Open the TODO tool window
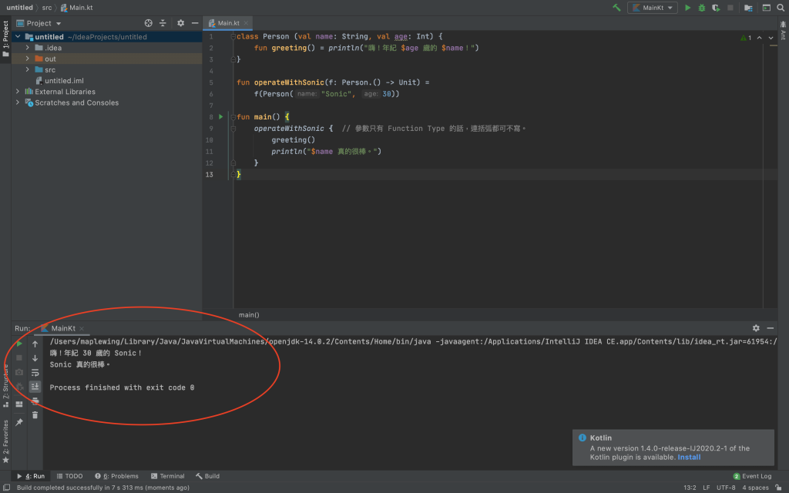Image resolution: width=789 pixels, height=493 pixels. [x=69, y=476]
